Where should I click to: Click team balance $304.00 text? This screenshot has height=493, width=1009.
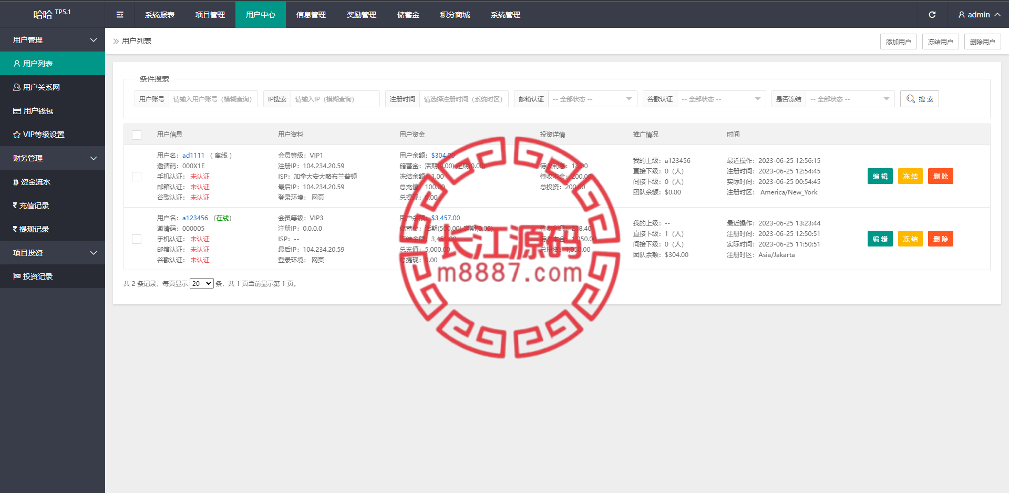point(676,255)
